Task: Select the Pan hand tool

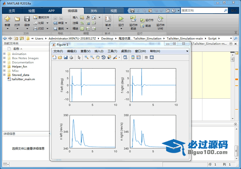Action: [x=98, y=57]
